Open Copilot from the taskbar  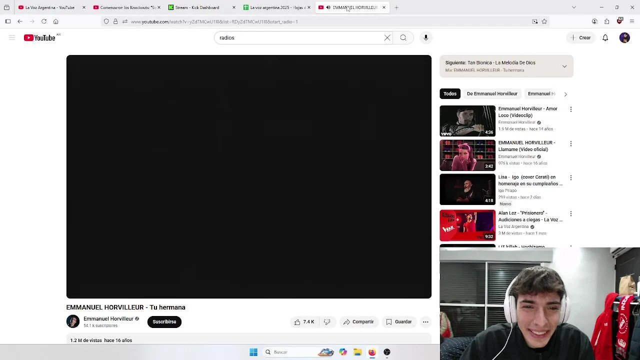(343, 352)
